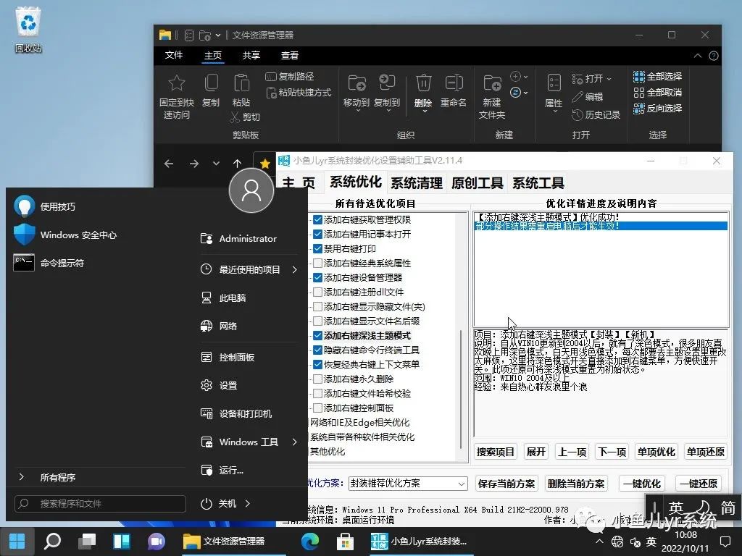Image resolution: width=742 pixels, height=556 pixels.
Task: Switch to System Cleanup tab
Action: click(417, 182)
